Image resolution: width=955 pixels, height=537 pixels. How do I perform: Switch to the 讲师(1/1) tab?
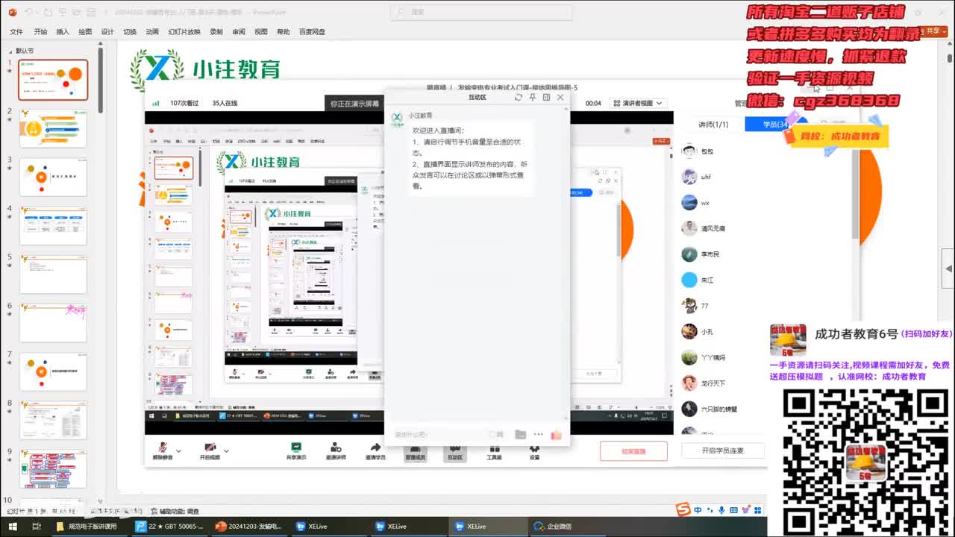click(x=713, y=125)
